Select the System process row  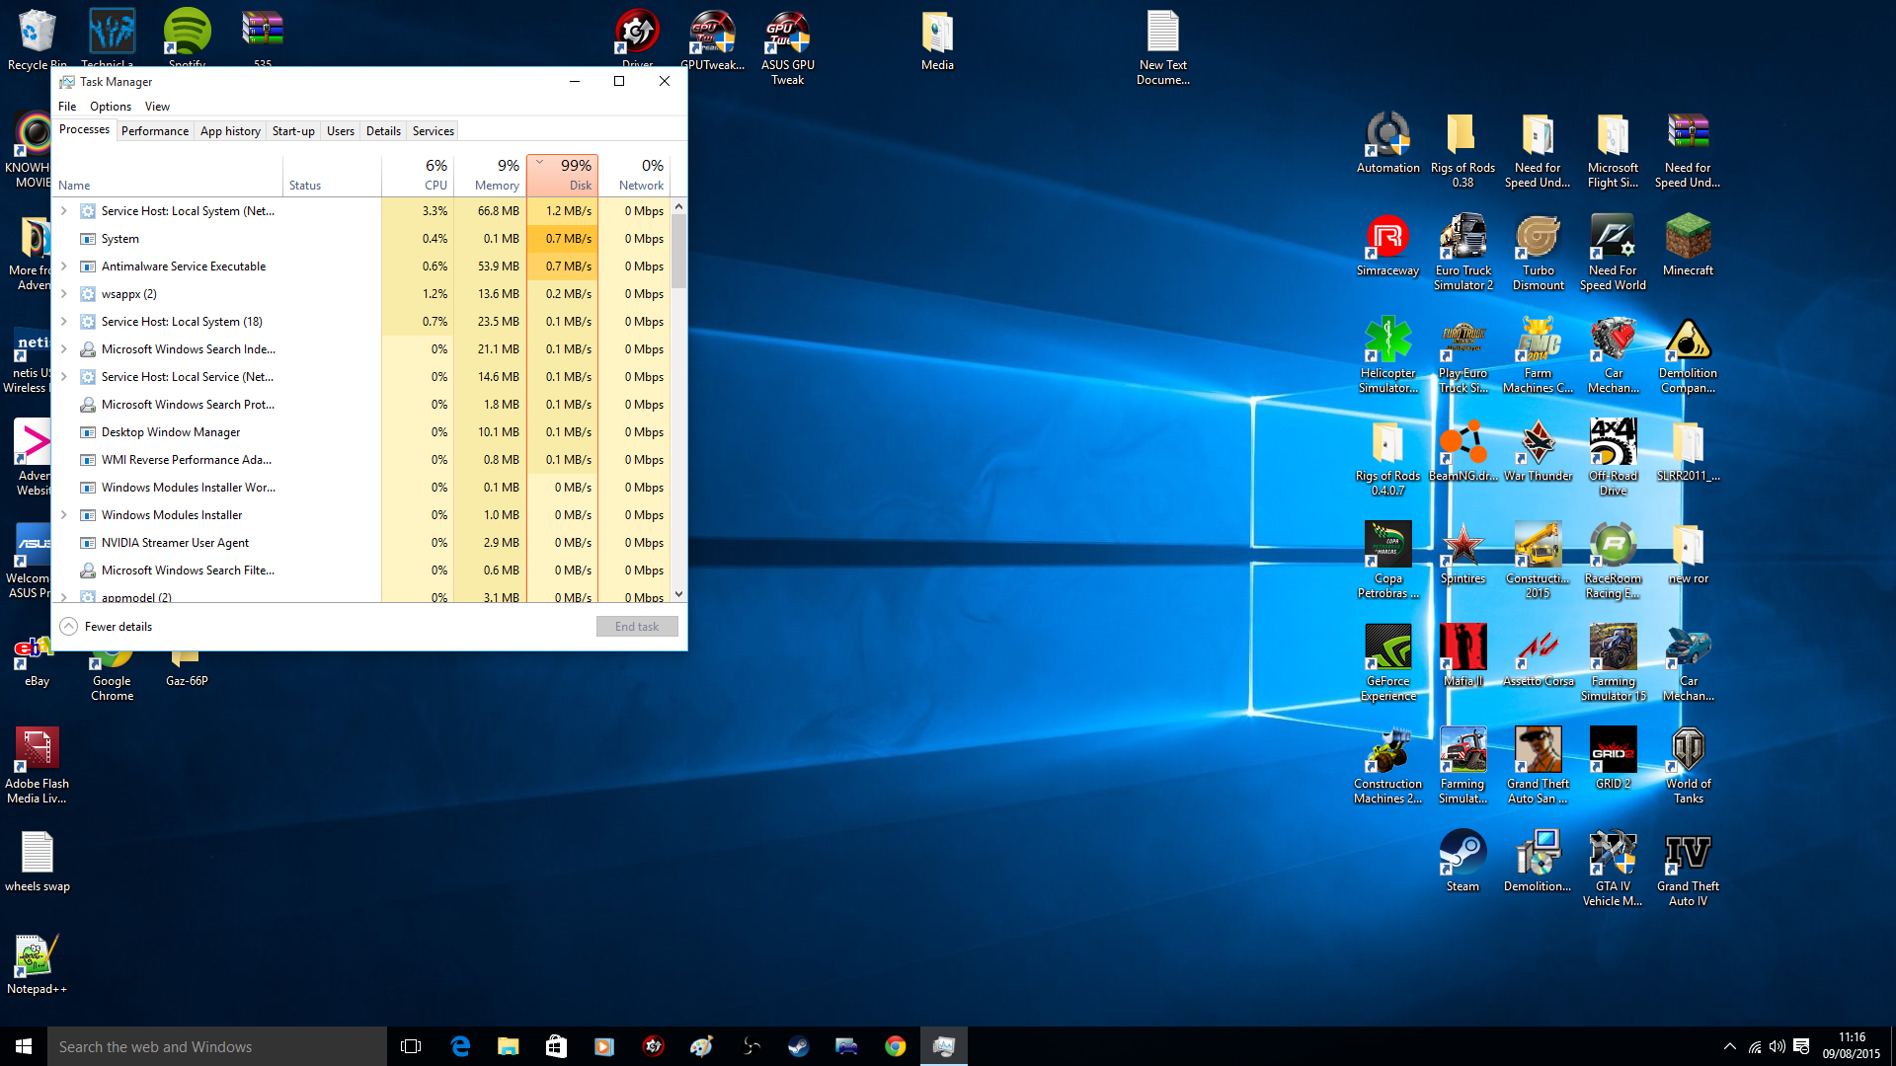361,239
